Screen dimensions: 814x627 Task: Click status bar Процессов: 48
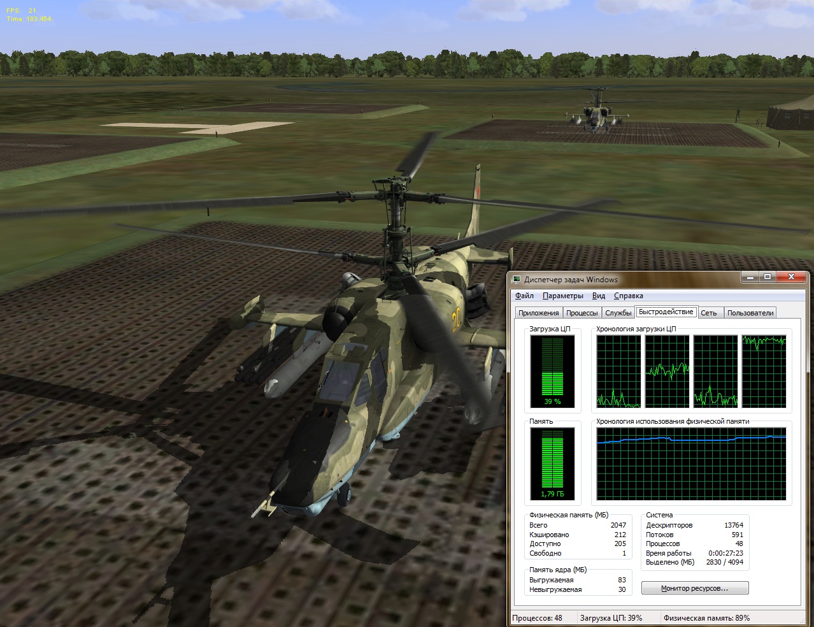coord(538,618)
